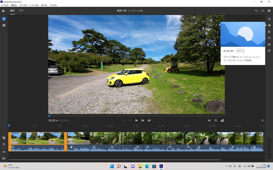Expand the timeline options menu
Image resolution: width=273 pixels, height=170 pixels.
262,120
